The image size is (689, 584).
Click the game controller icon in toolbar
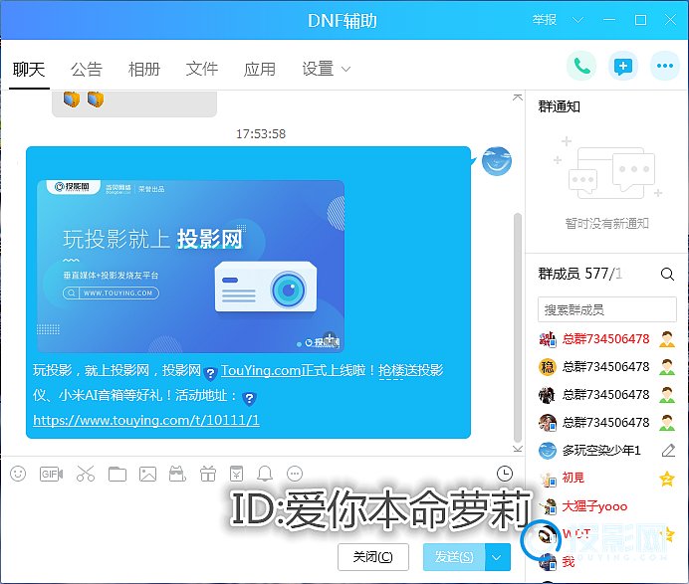[177, 474]
